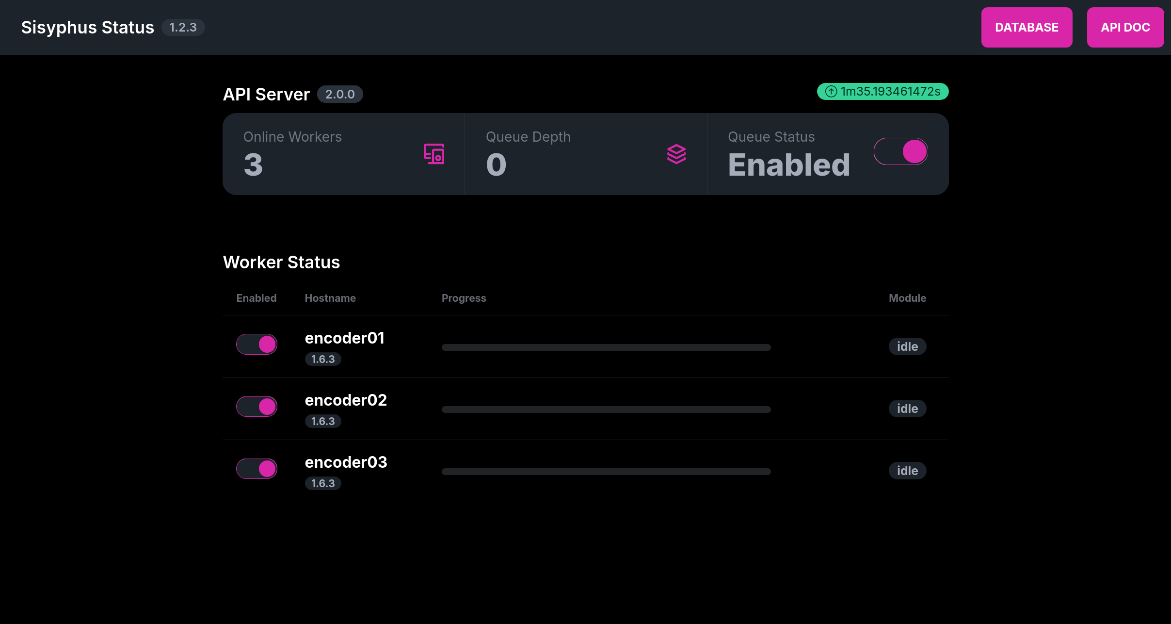Click the encoder01 progress bar
Viewport: 1171px width, 624px height.
point(606,347)
